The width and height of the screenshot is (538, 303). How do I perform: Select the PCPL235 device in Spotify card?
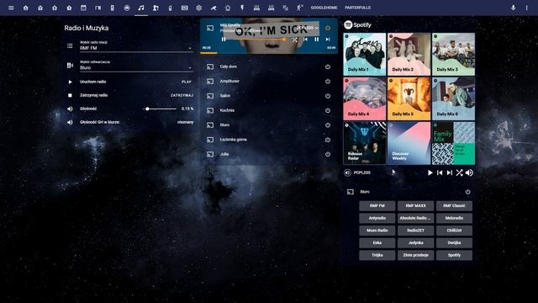coord(357,173)
